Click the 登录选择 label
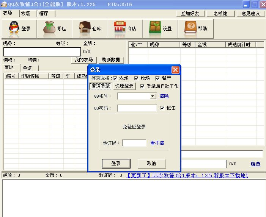The height and width of the screenshot is (217, 266). click(x=101, y=78)
